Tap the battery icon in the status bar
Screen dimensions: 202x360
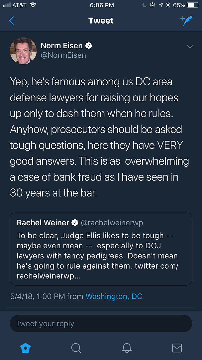coord(193,5)
